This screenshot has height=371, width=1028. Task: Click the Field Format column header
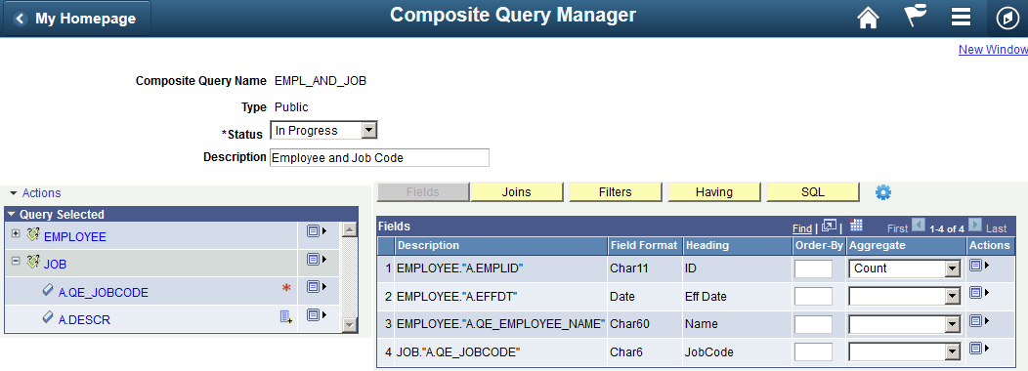(x=644, y=245)
